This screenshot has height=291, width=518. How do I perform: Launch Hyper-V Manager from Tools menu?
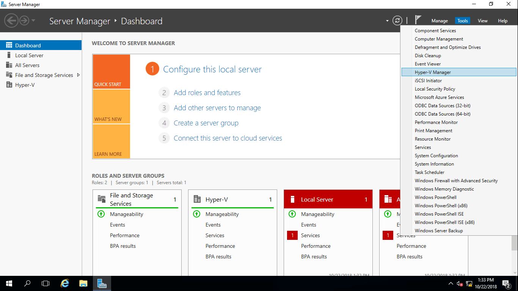click(x=458, y=72)
